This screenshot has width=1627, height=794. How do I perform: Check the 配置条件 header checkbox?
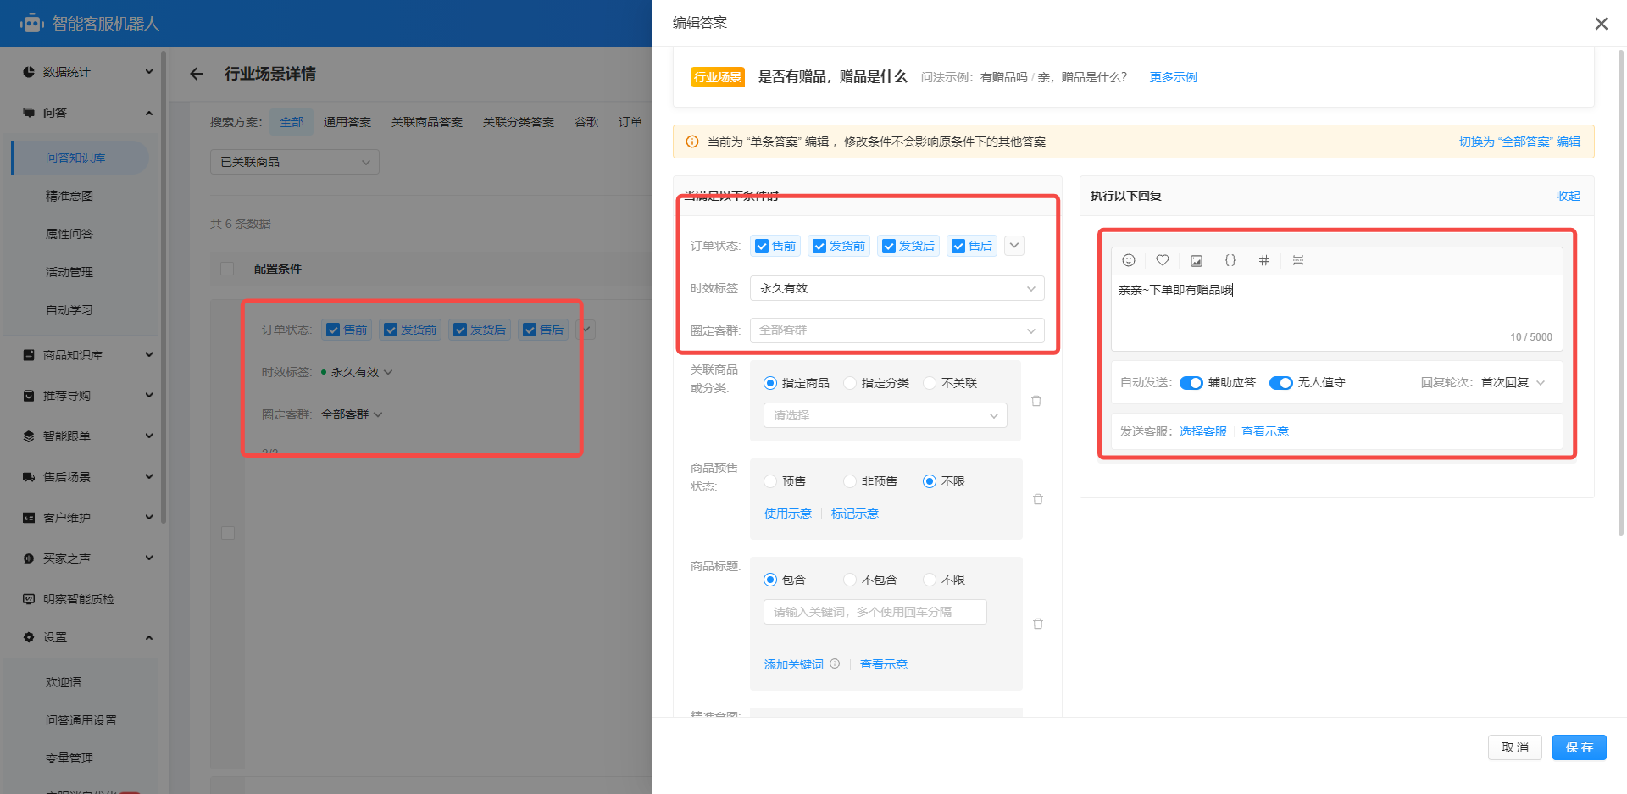[227, 269]
